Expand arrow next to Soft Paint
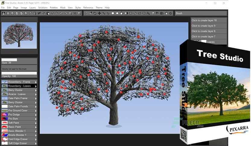252x146 pixels. [36, 123]
